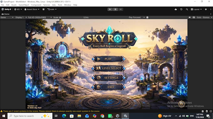This screenshot has width=213, height=119.
Task: Open Google Chrome from the taskbar
Action: click(x=102, y=116)
